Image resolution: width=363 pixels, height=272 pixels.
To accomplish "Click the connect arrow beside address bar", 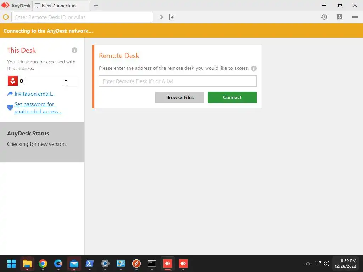I will [x=161, y=17].
